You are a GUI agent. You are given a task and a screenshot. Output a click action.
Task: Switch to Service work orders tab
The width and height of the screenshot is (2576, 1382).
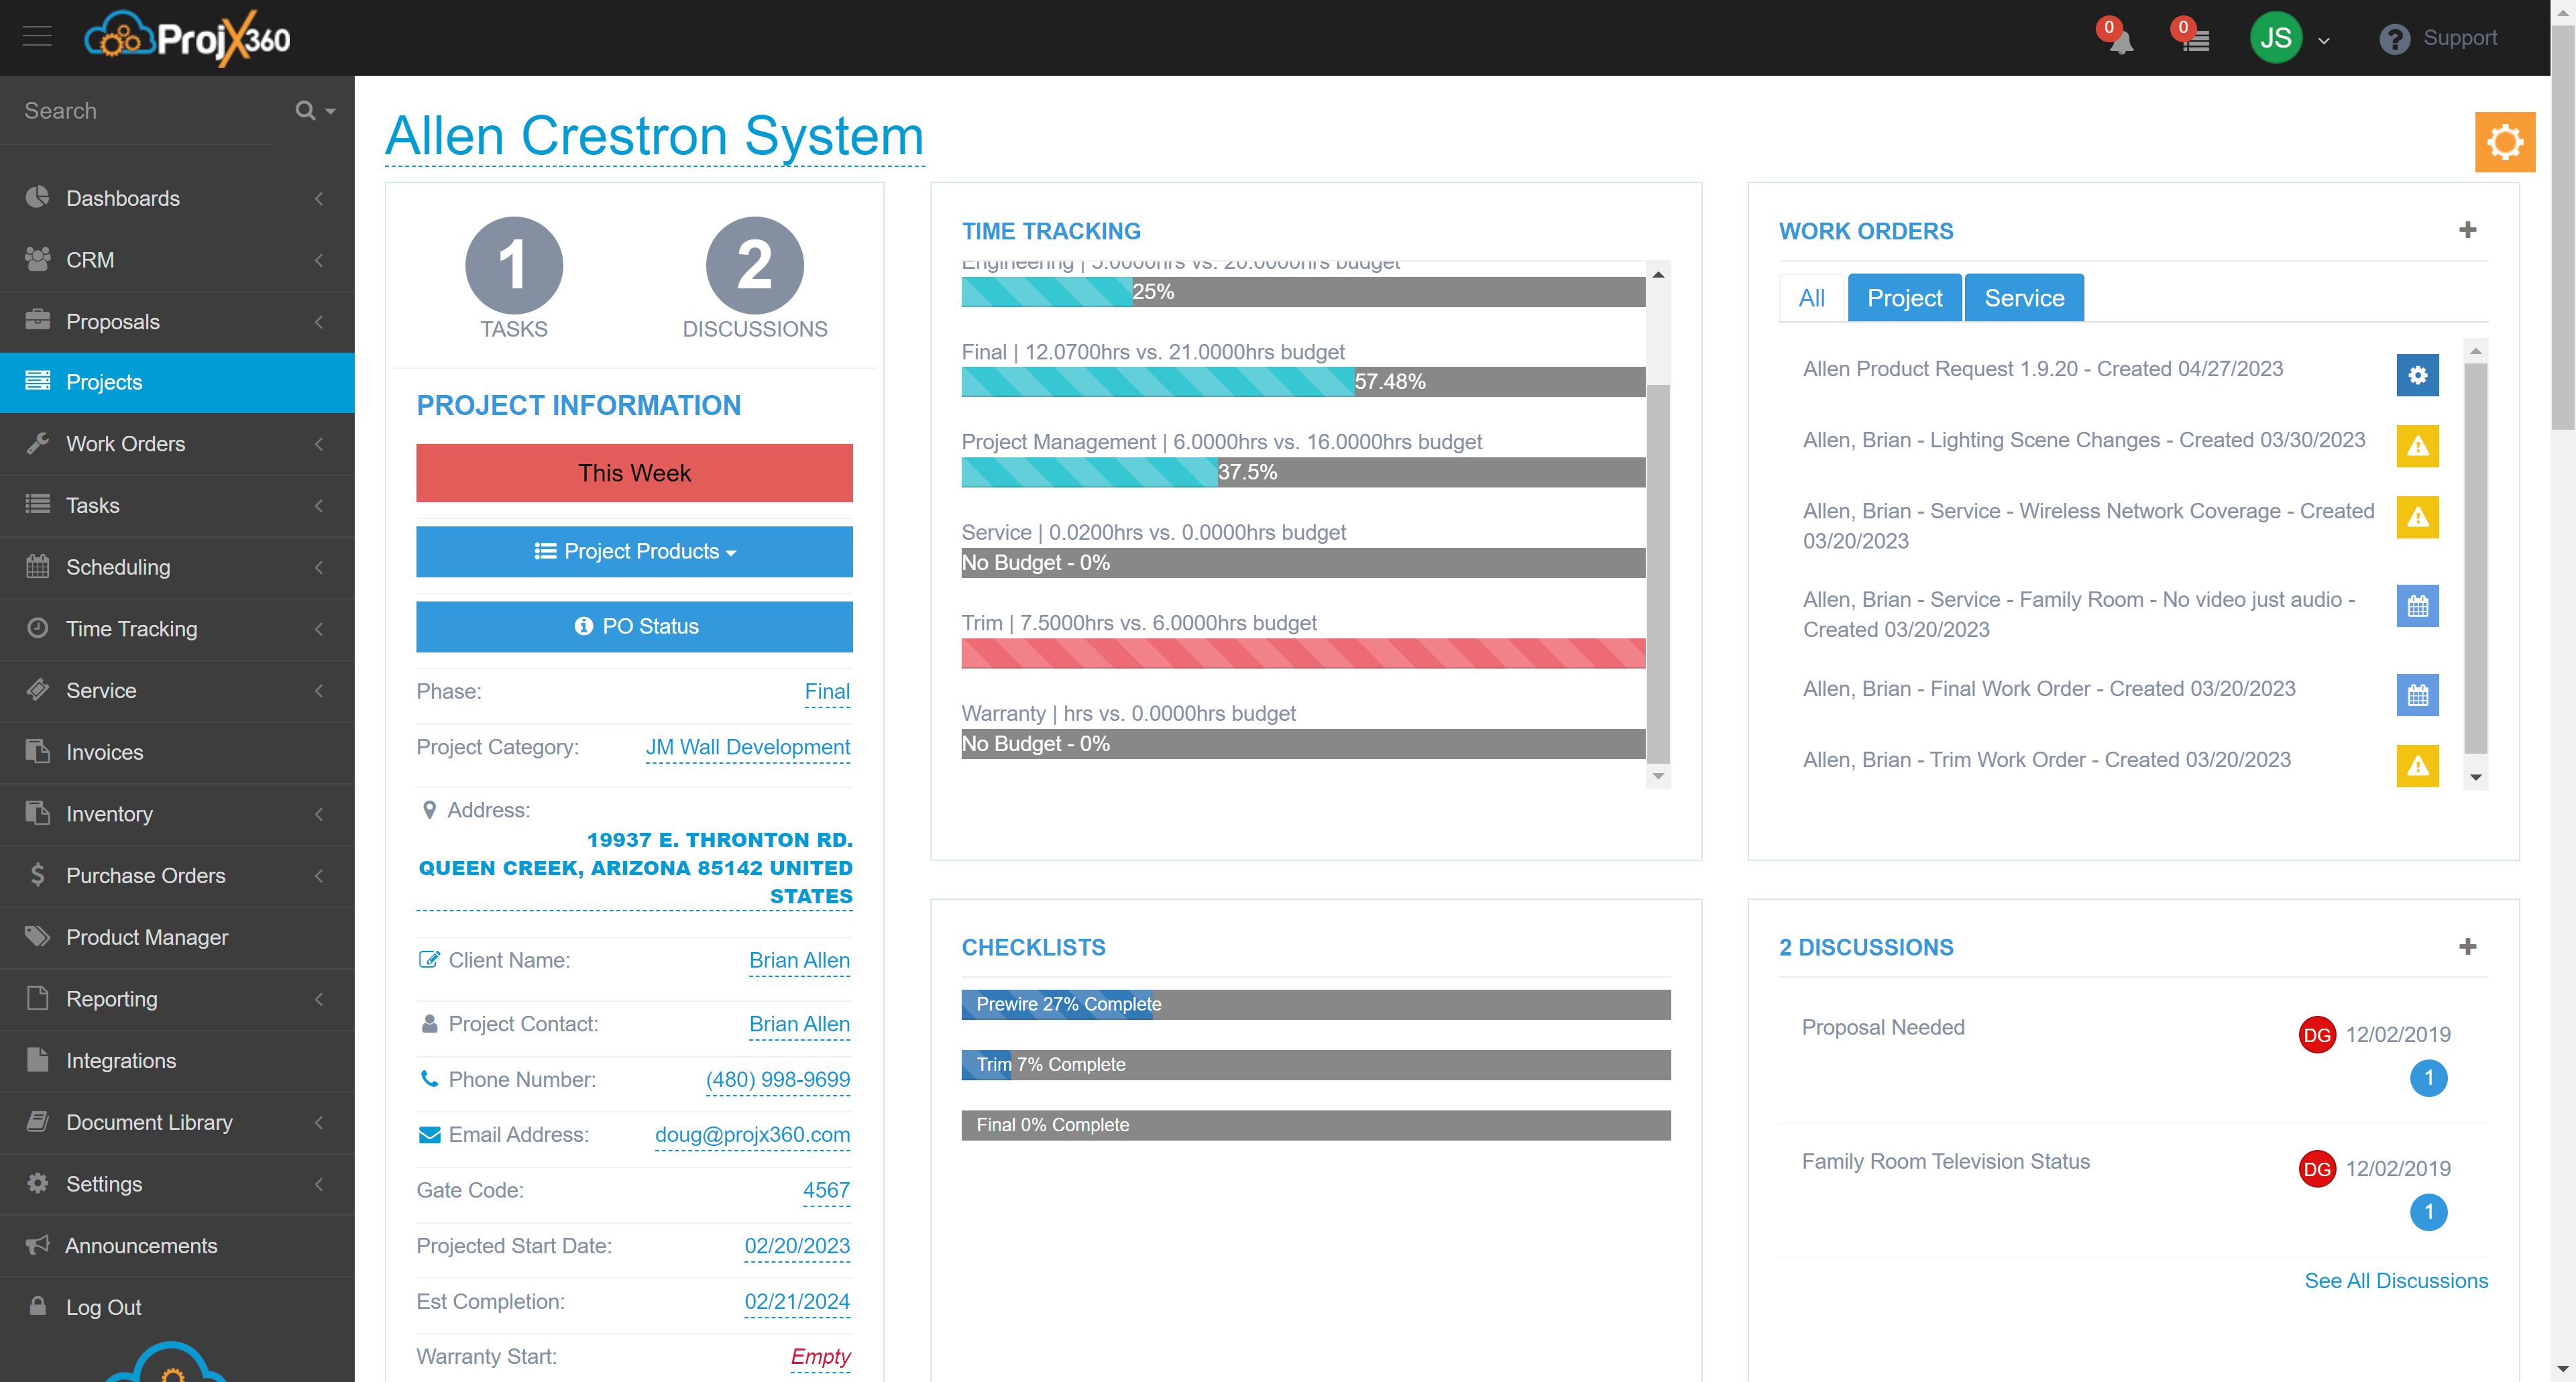click(2023, 298)
